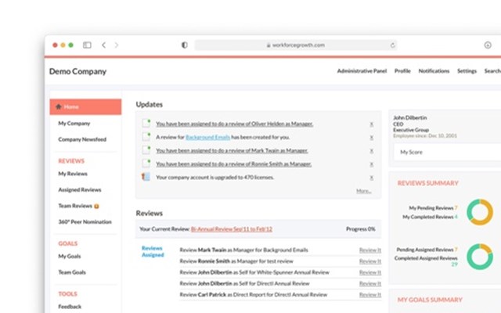
Task: Click Review It for Mark Twain
Action: coord(370,250)
